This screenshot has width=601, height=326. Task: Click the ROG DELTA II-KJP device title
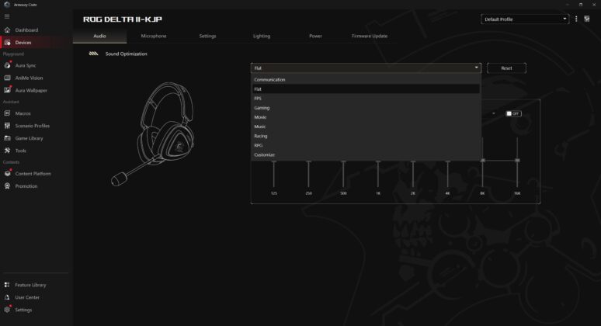pyautogui.click(x=123, y=19)
